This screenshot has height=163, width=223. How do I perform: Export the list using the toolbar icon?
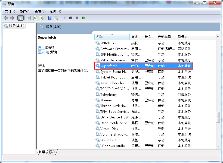(x=41, y=18)
